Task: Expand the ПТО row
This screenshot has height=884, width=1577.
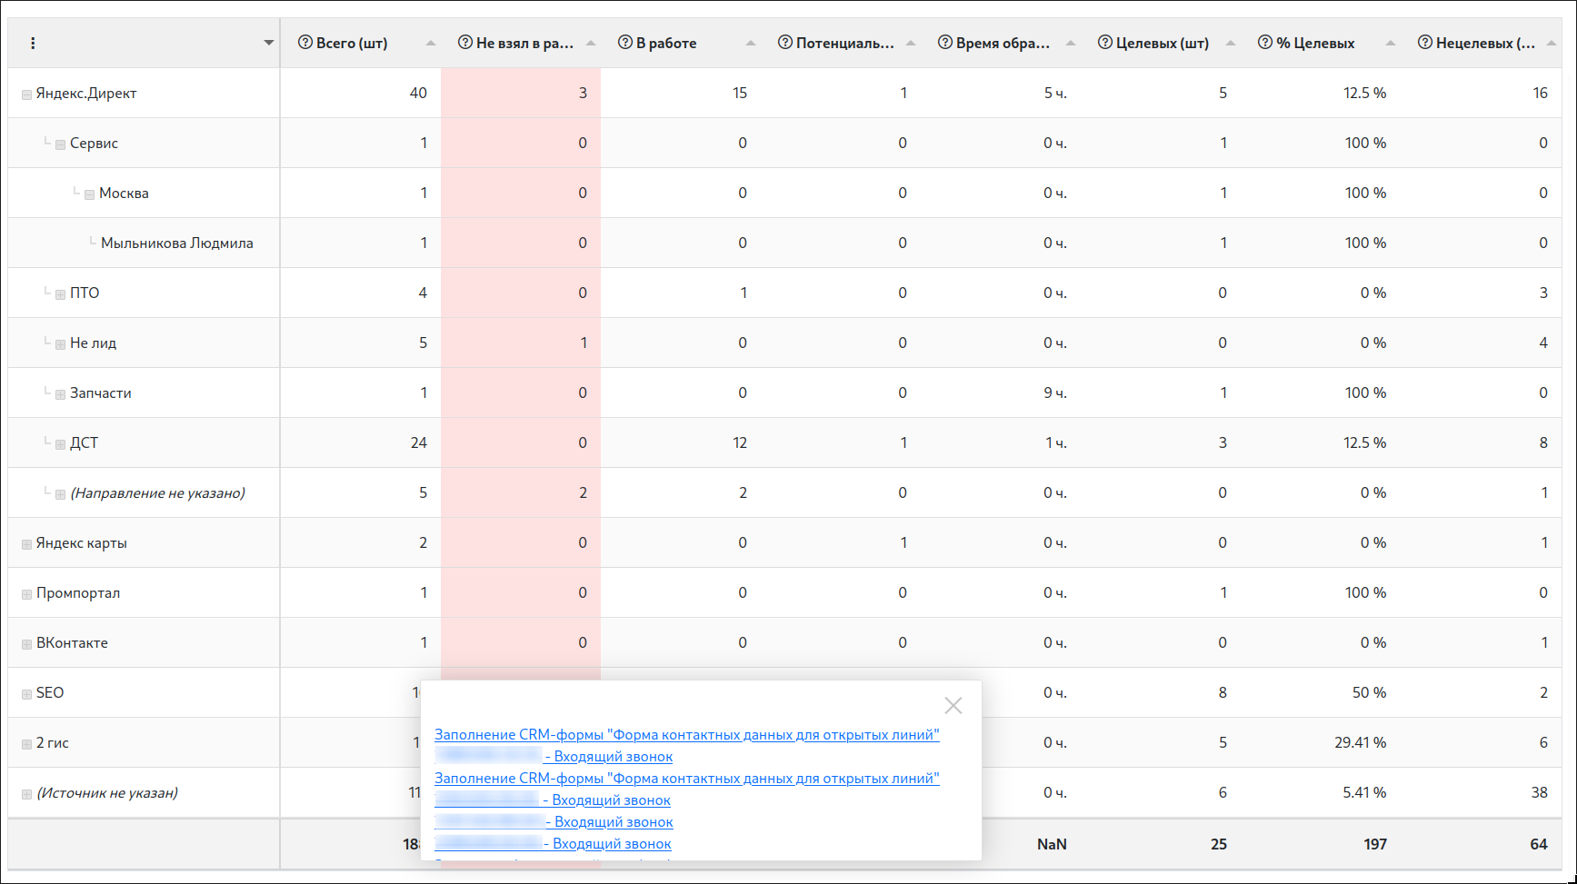Action: click(x=61, y=294)
